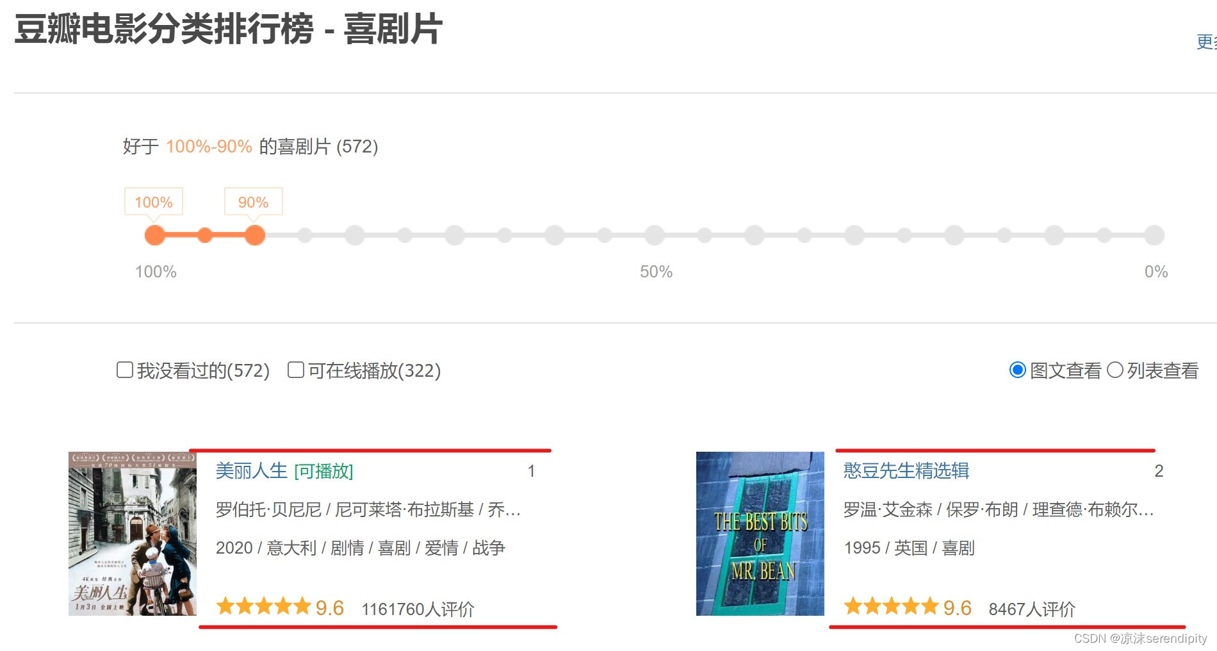Check the 我没看过的(572) checkbox
The width and height of the screenshot is (1217, 651).
[x=125, y=370]
